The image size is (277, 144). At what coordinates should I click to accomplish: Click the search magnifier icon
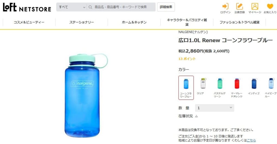coord(90,7)
